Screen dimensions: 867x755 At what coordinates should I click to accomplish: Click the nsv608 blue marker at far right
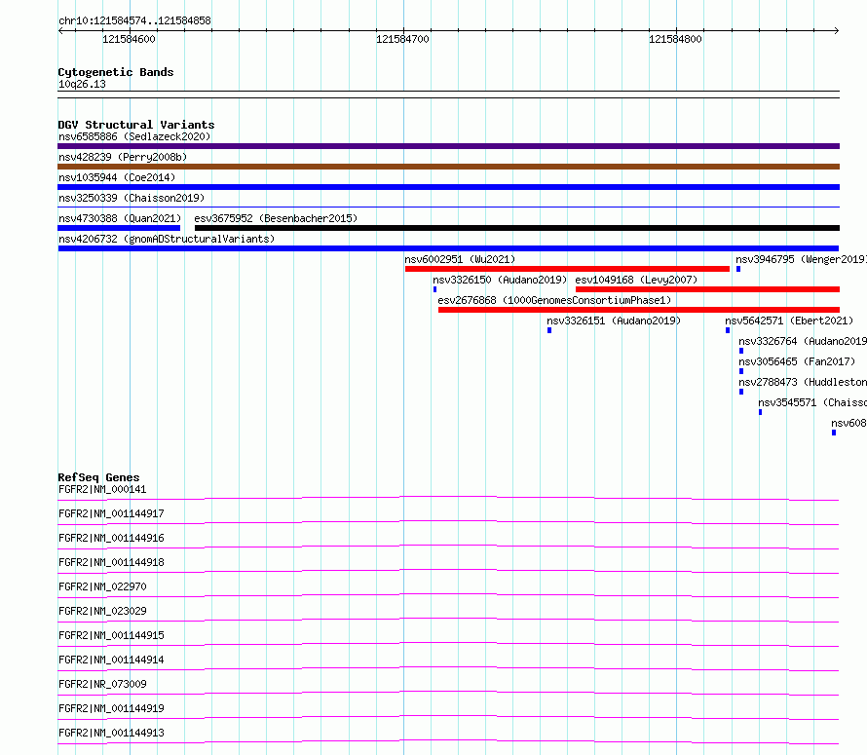pyautogui.click(x=834, y=433)
